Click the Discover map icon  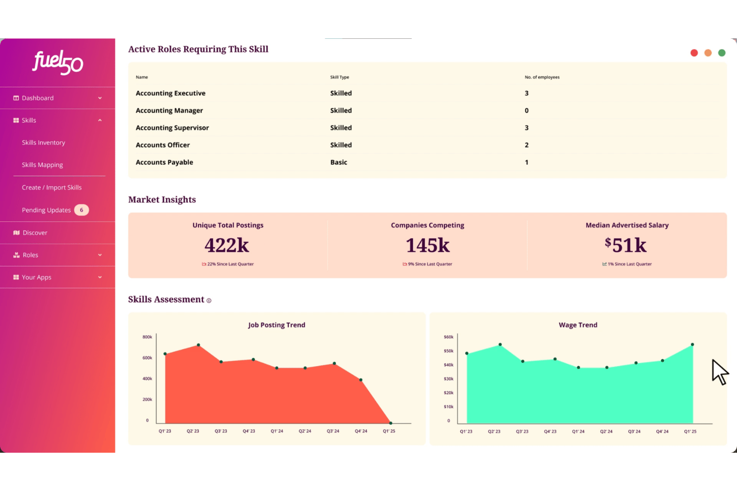(x=16, y=233)
